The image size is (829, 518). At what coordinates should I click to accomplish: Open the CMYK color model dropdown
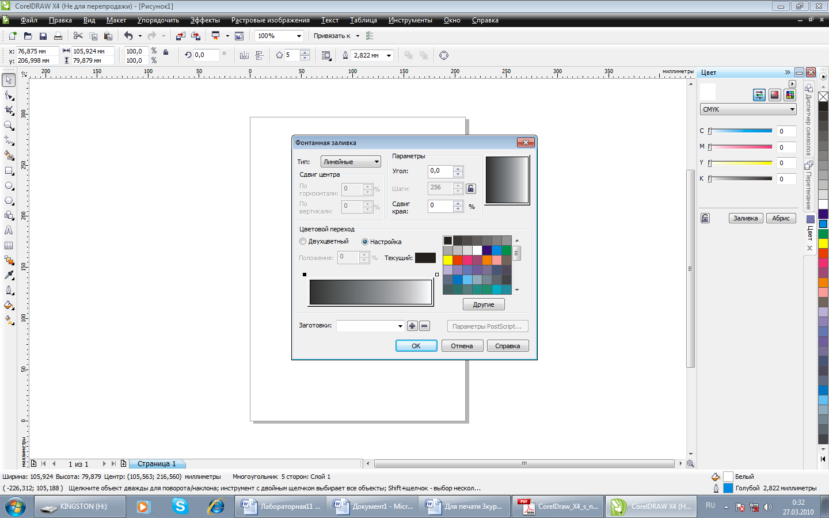tap(748, 109)
